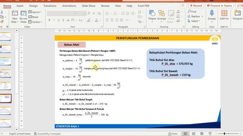Viewport: 243px width, 136px height.
Task: Apply the font color
Action: (96, 20)
